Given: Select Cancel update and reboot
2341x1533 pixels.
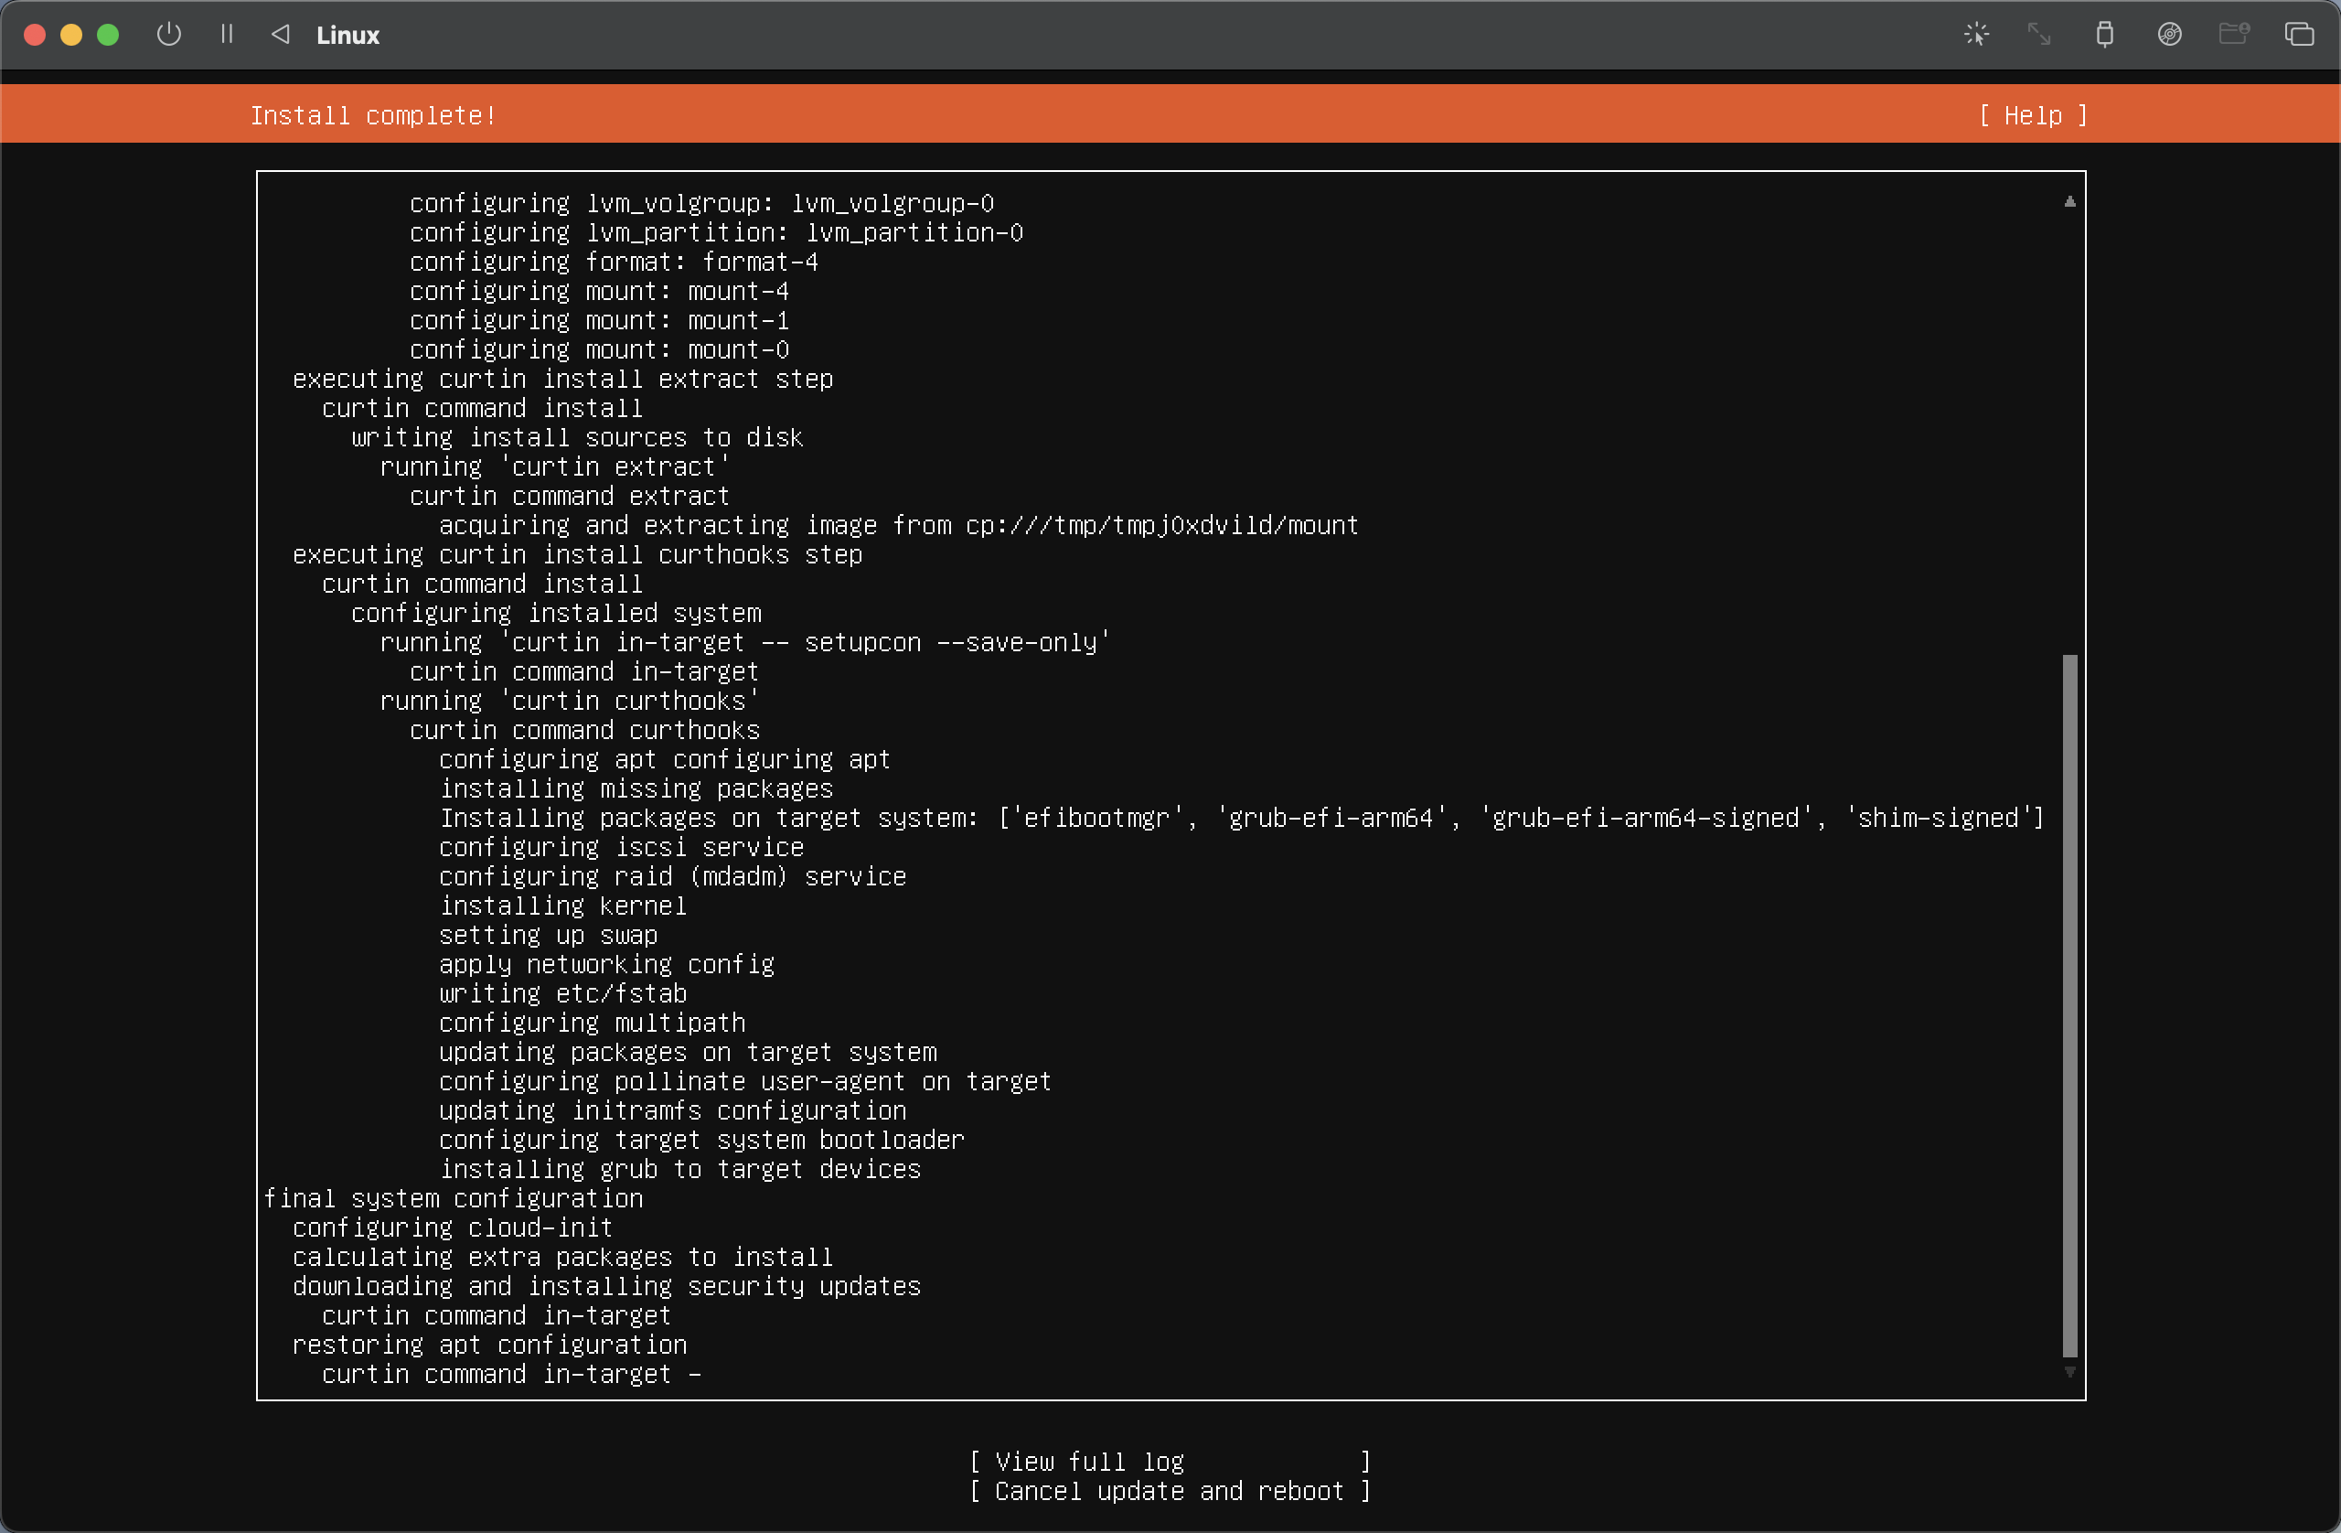Looking at the screenshot, I should tap(1170, 1491).
